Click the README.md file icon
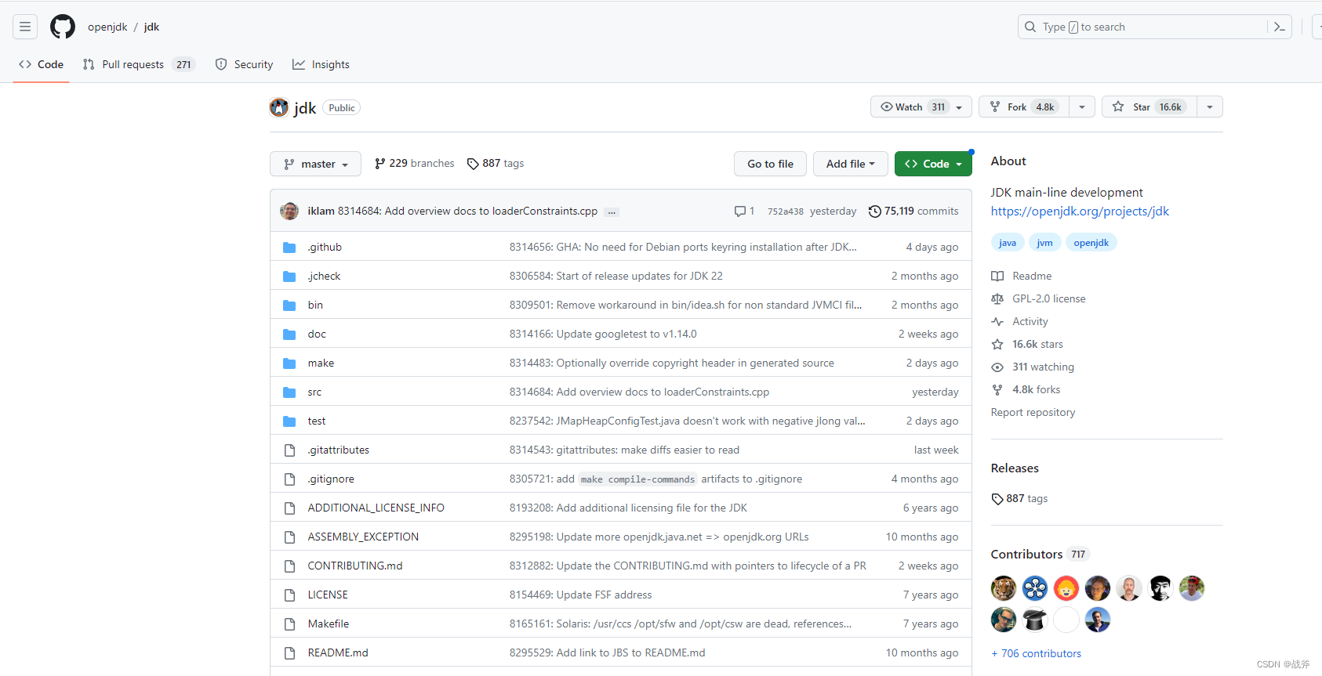The width and height of the screenshot is (1322, 676). pyautogui.click(x=289, y=653)
